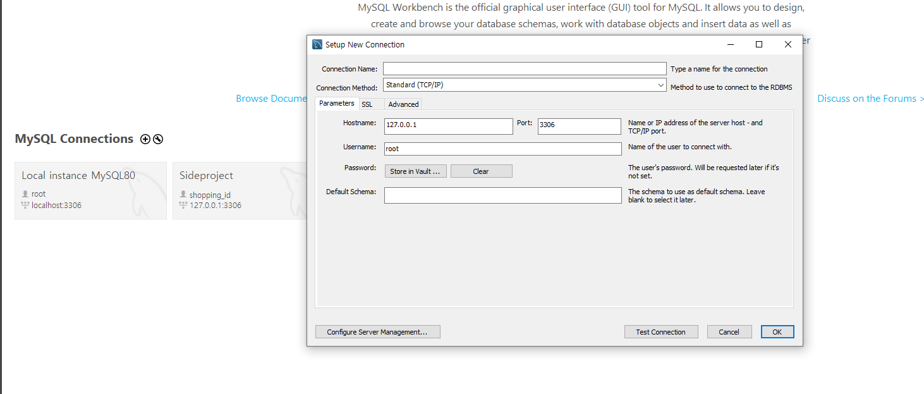This screenshot has width=924, height=394.
Task: Clear the stored password
Action: pos(481,171)
